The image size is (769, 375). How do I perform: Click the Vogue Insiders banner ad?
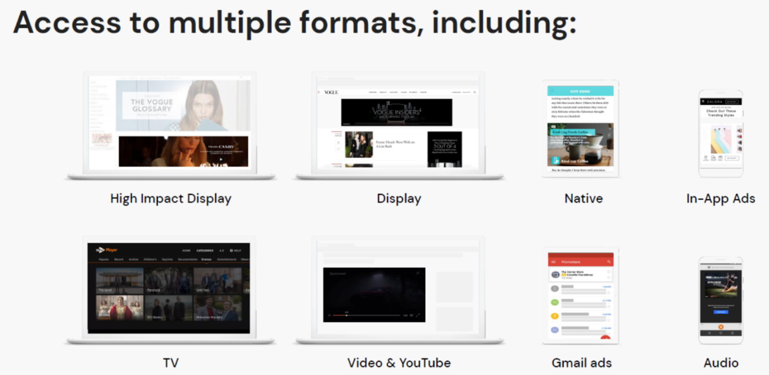[397, 112]
